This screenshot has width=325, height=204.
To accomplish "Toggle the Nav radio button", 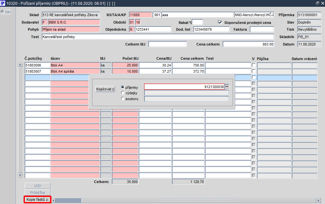I will click(3, 12).
